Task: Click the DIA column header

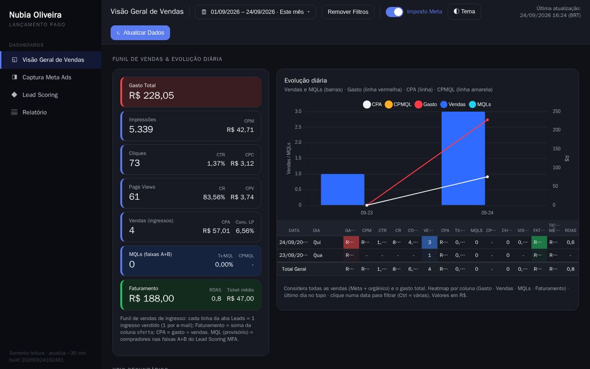Action: 316,231
